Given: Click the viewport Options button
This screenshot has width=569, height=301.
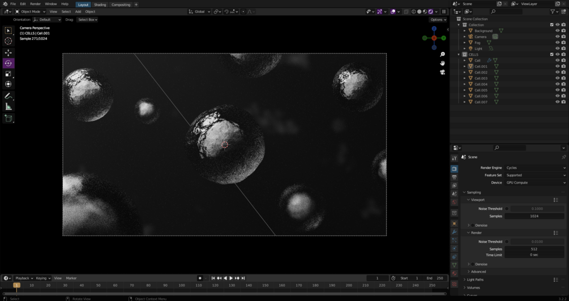Looking at the screenshot, I should coord(438,20).
